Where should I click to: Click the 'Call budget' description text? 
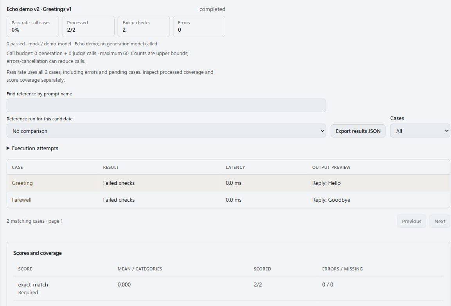coord(97,57)
